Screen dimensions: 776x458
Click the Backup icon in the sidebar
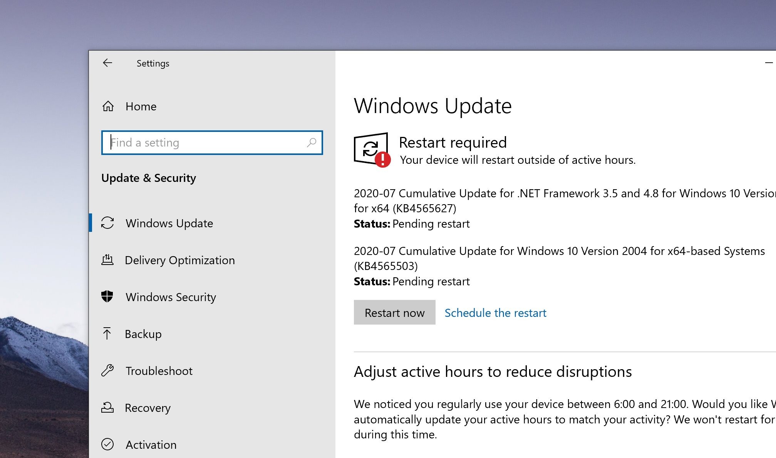(108, 334)
